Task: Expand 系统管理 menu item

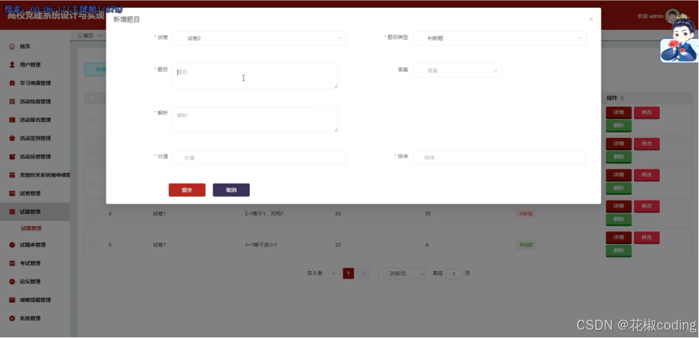Action: click(35, 318)
